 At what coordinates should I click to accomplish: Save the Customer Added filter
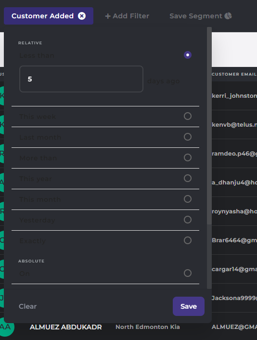point(189,306)
